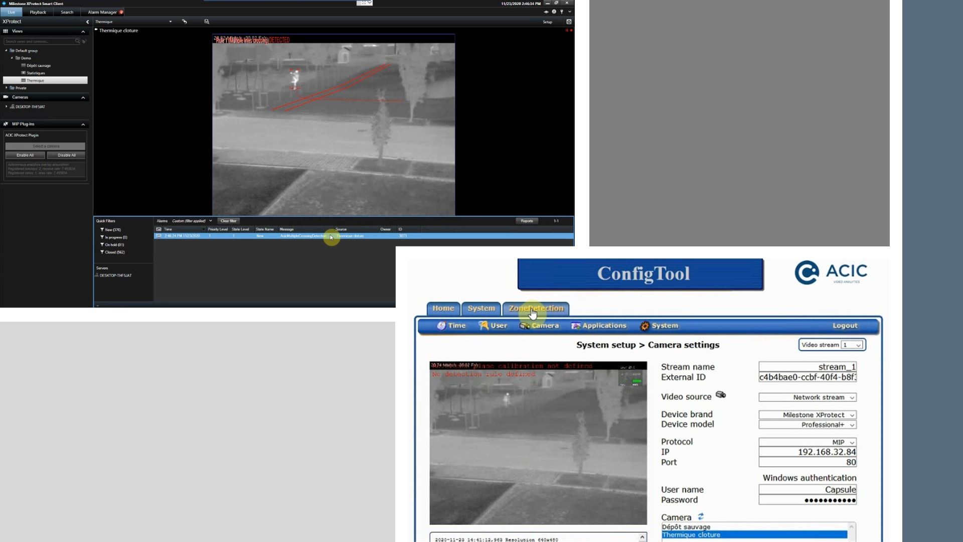
Task: Switch to the Live tab
Action: [x=11, y=12]
